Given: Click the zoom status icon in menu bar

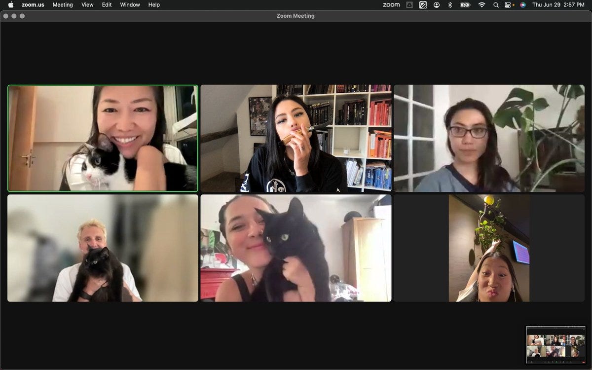Looking at the screenshot, I should 391,4.
